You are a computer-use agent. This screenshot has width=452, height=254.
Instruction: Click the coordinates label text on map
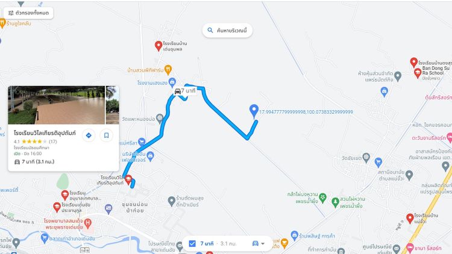click(306, 112)
